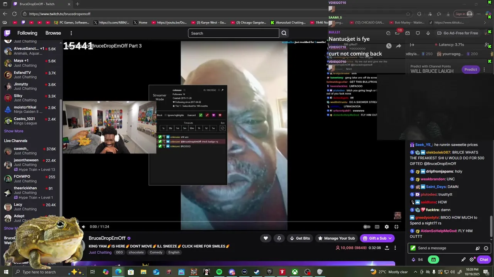The height and width of the screenshot is (277, 494).
Task: Open the celebration sparkle icon in chat
Action: tap(478, 248)
